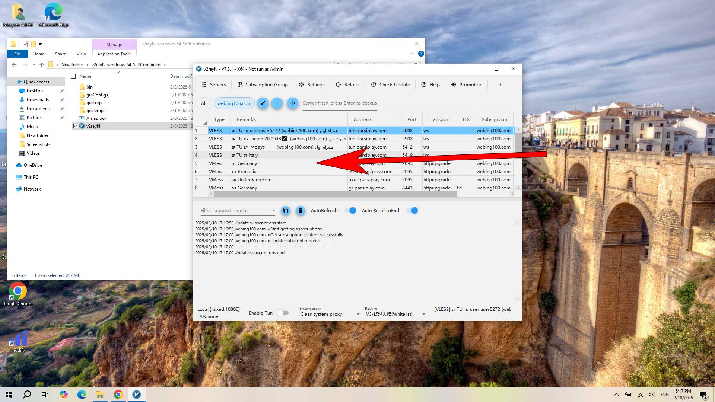Screen dimensions: 715x402
Task: Open the three-dot overflow menu in v2rayN
Action: pyautogui.click(x=500, y=84)
